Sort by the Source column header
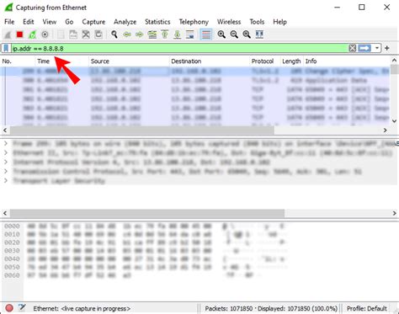Screen dimensions: 399x314 click(x=129, y=61)
